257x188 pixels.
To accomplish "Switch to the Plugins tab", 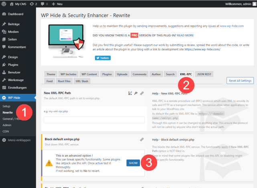I will tap(107, 74).
